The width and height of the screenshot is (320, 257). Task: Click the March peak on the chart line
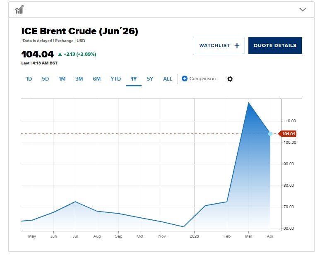(x=248, y=102)
